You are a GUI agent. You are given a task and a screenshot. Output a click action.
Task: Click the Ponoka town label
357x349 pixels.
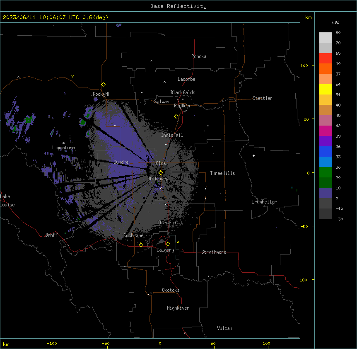tap(199, 56)
